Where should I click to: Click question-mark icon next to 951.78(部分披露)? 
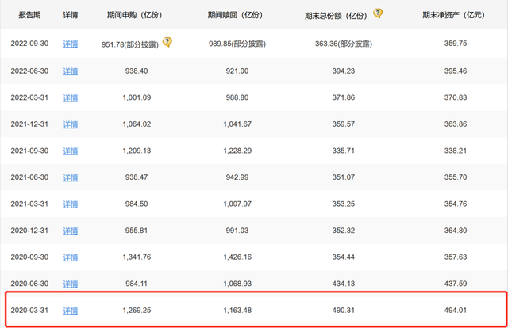point(167,42)
